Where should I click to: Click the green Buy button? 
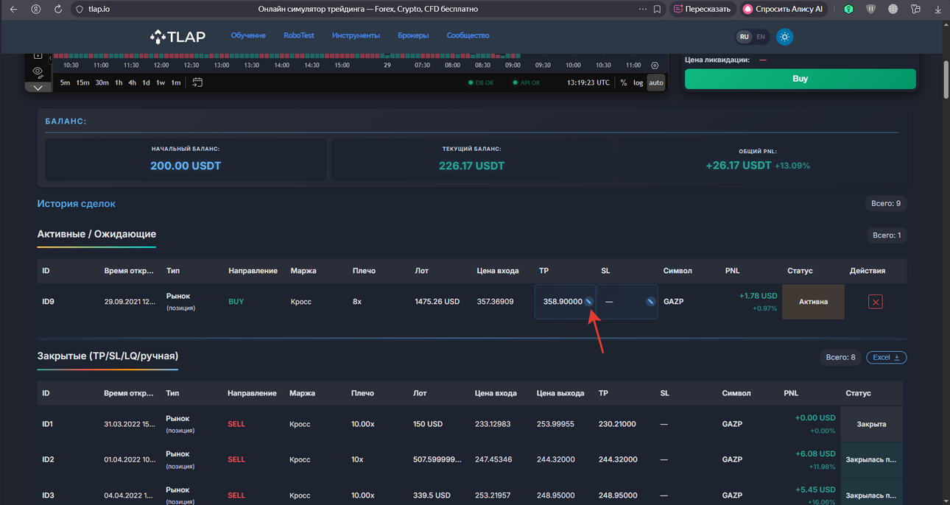pyautogui.click(x=801, y=79)
